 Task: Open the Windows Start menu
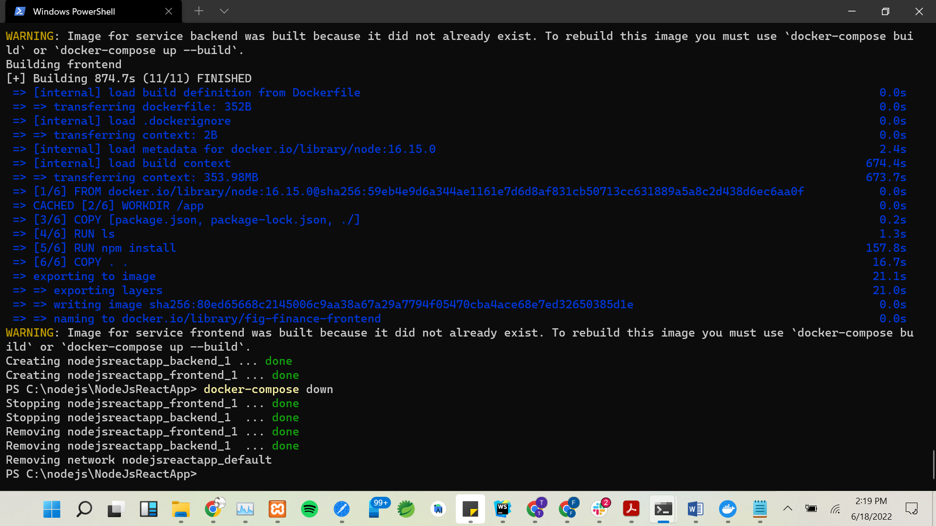[x=52, y=509]
